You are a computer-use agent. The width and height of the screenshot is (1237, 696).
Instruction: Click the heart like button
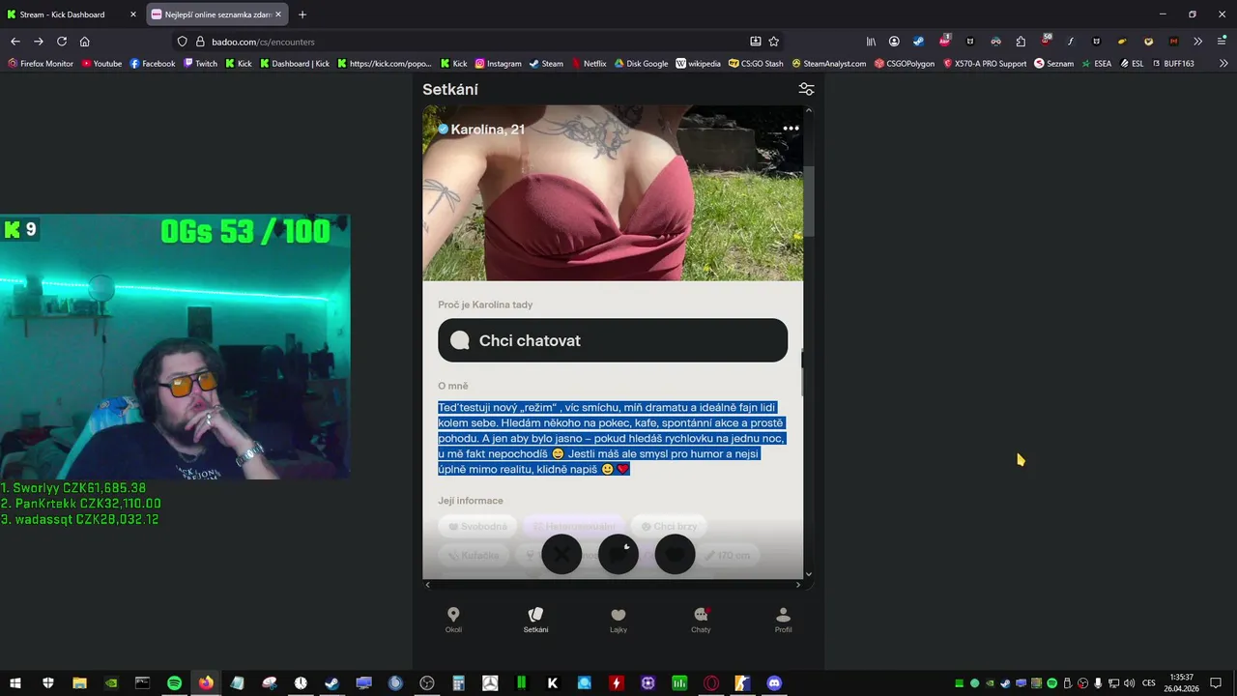coord(675,555)
